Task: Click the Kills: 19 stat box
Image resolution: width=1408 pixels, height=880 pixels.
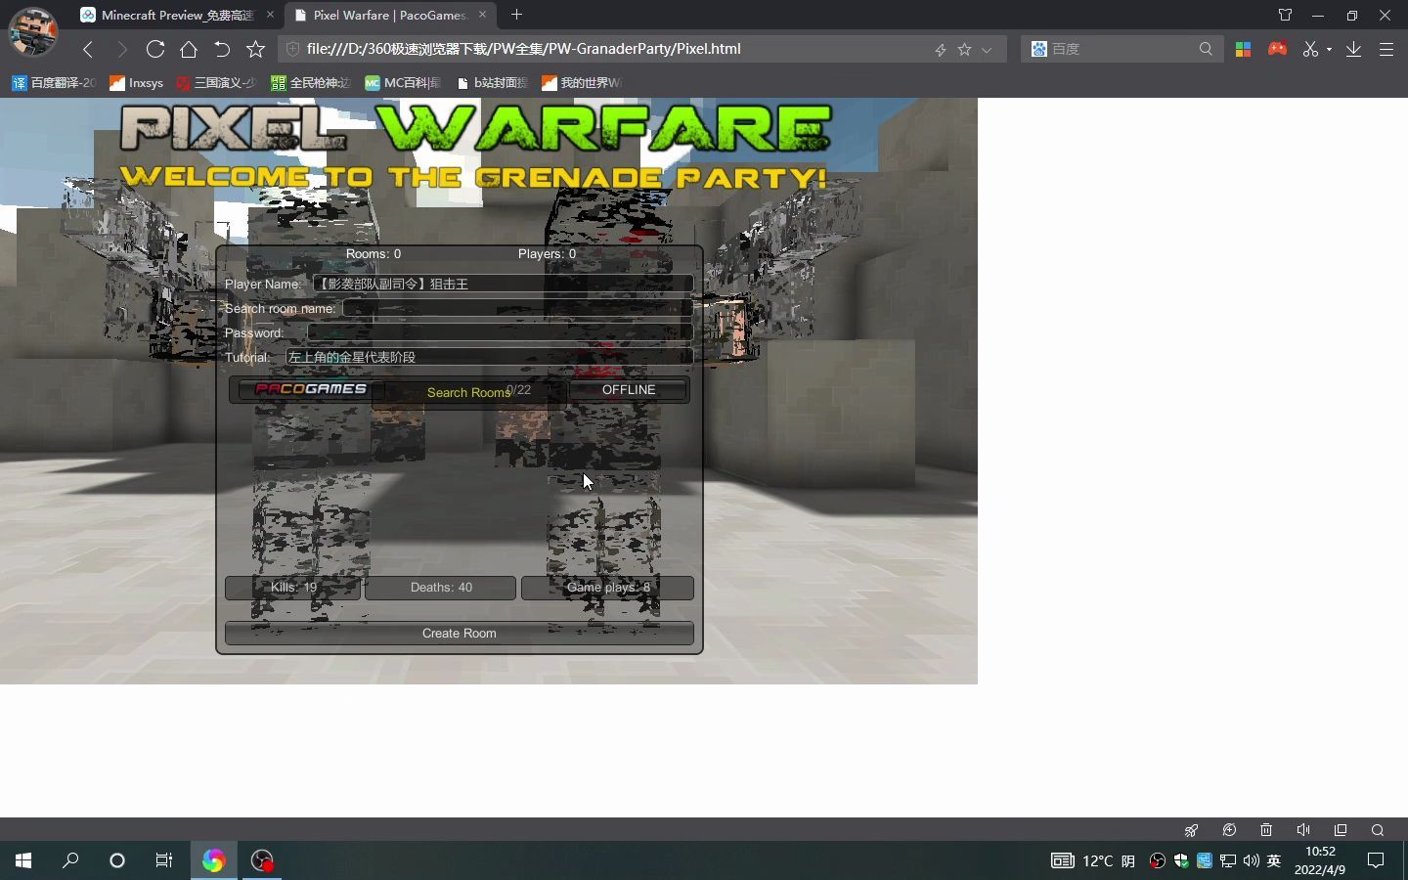Action: (293, 588)
